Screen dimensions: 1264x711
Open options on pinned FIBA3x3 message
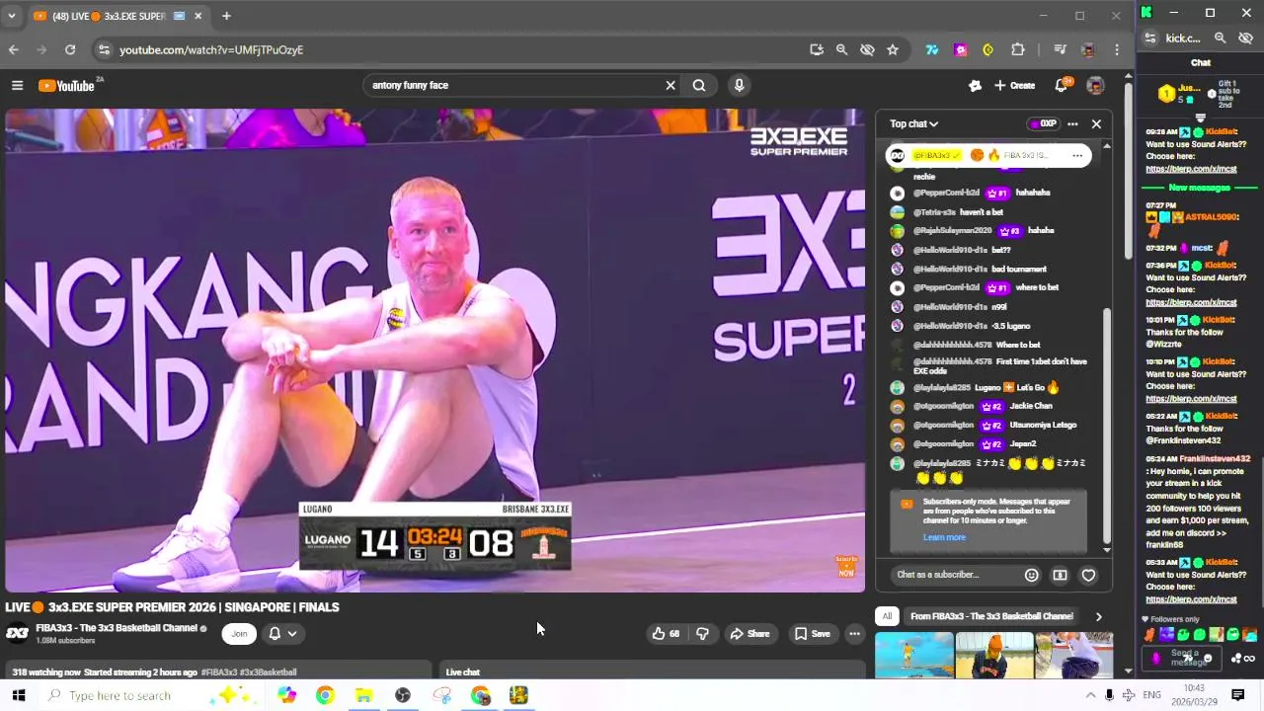point(1077,155)
